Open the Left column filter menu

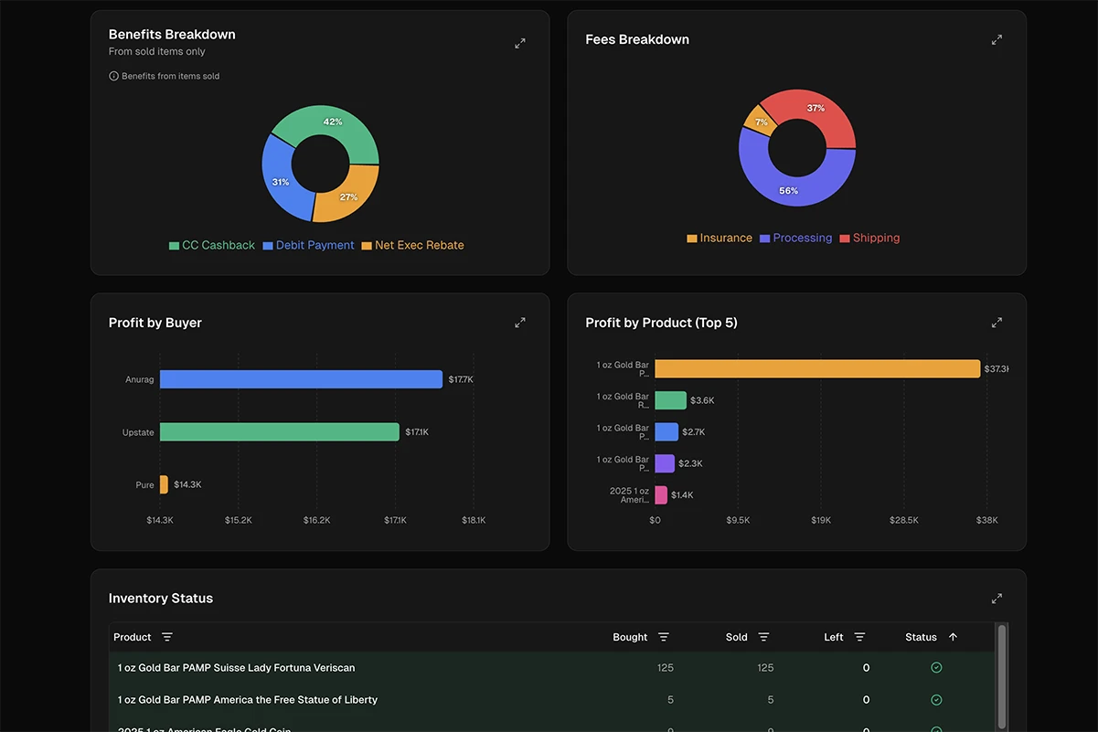[859, 637]
